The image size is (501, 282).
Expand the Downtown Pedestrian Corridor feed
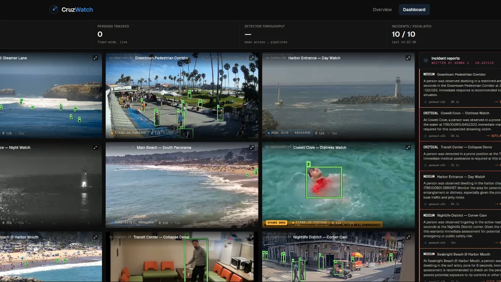click(x=252, y=58)
